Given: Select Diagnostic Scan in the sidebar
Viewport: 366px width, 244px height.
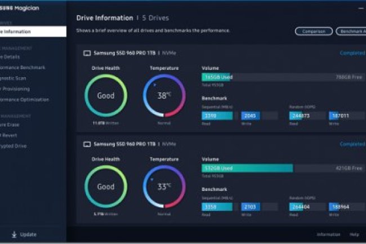Looking at the screenshot, I should (13, 78).
